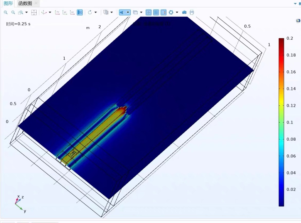This screenshot has width=301, height=223.
Task: Open the scene light dropdown arrow
Action: pos(128,12)
